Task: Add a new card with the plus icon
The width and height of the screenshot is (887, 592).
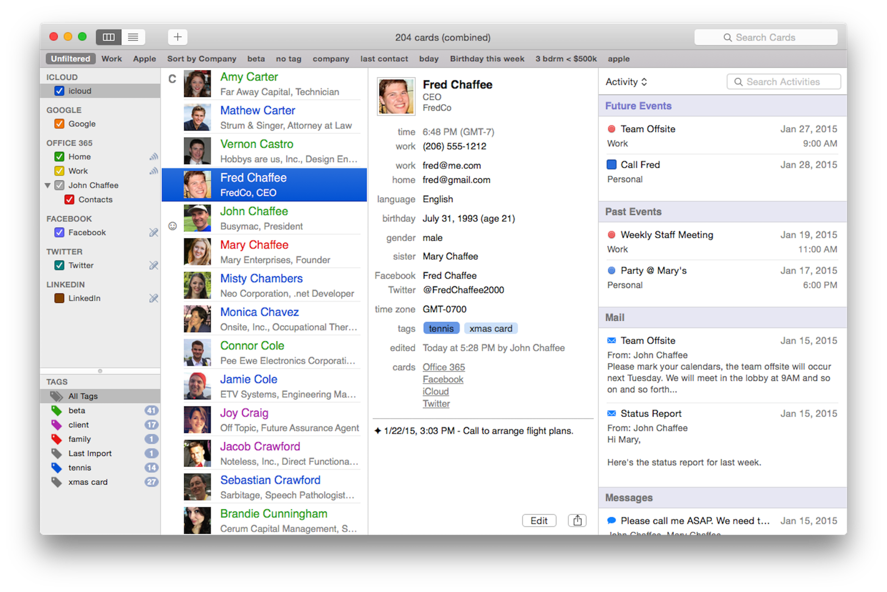Action: point(177,36)
